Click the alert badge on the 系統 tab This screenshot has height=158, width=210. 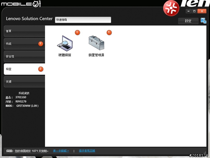(41, 44)
